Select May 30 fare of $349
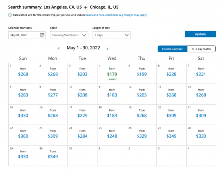Image resolution: width=224 pixels, height=172 pixels. pyautogui.click(x=53, y=157)
